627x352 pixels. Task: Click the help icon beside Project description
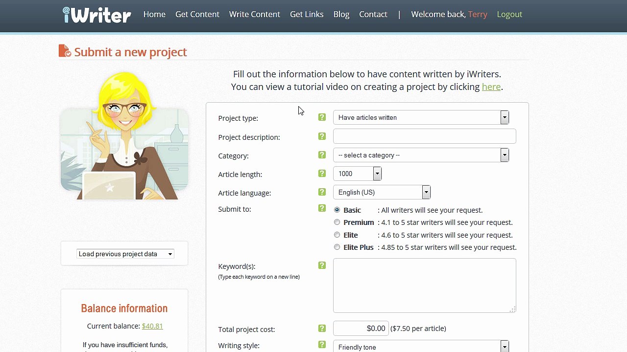click(x=322, y=136)
